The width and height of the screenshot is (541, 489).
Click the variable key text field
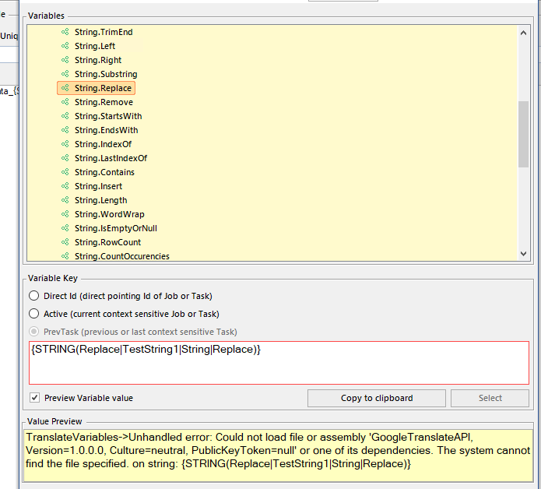click(x=278, y=363)
